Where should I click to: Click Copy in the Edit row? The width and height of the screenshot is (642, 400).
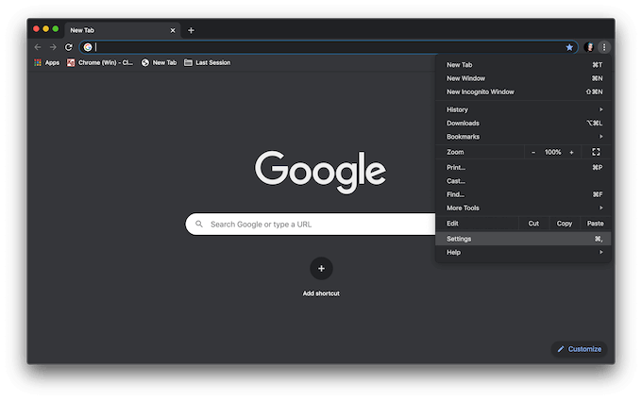[x=565, y=224]
